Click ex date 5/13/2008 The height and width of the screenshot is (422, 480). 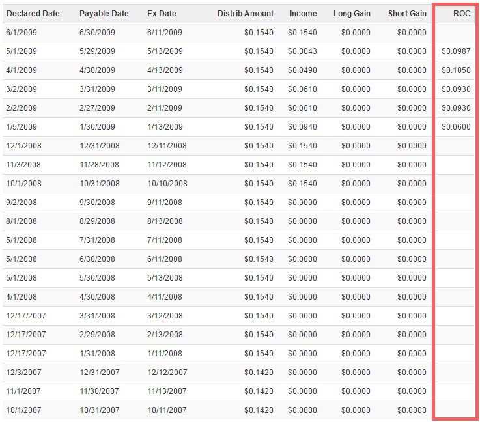coord(165,278)
